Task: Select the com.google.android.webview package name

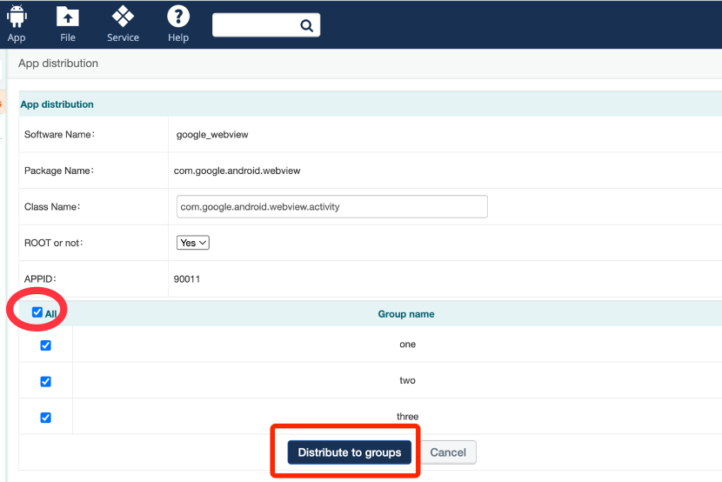Action: point(237,171)
